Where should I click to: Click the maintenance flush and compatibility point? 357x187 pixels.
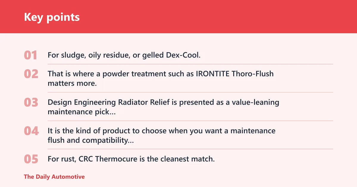tap(162, 135)
